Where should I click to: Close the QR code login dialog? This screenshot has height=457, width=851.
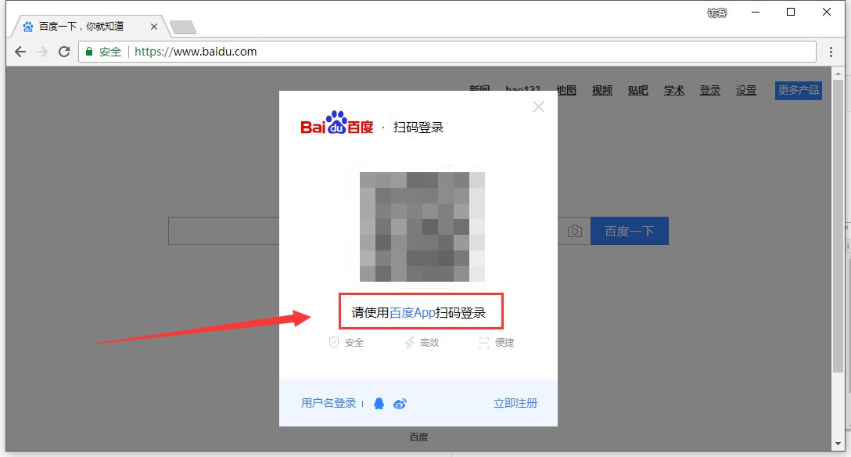538,106
